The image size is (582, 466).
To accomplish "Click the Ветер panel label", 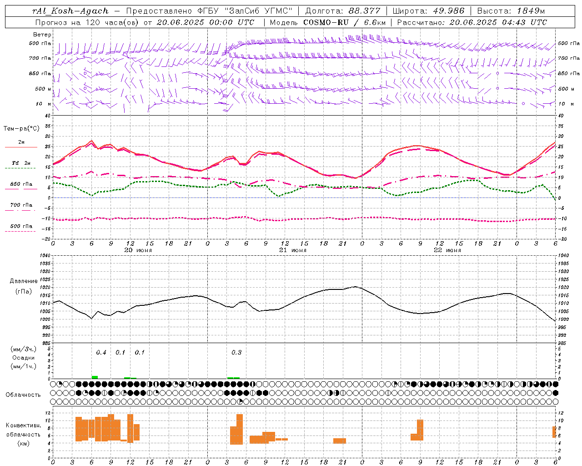I will [x=42, y=35].
